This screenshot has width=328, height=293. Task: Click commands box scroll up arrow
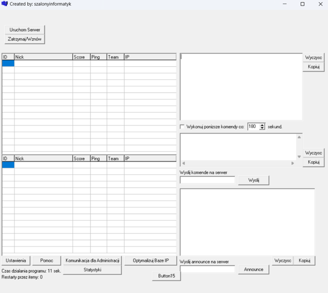299,137
